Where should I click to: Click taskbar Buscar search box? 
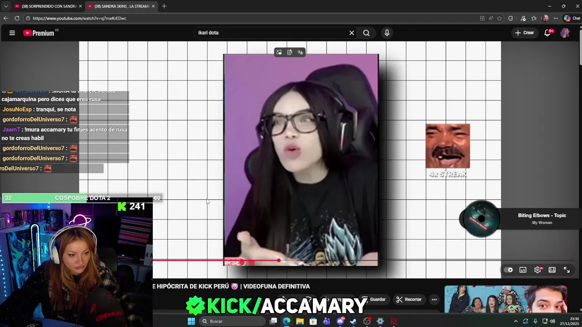232,321
